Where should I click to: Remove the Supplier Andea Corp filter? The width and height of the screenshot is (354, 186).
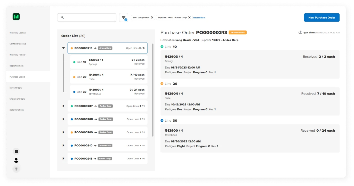point(189,18)
